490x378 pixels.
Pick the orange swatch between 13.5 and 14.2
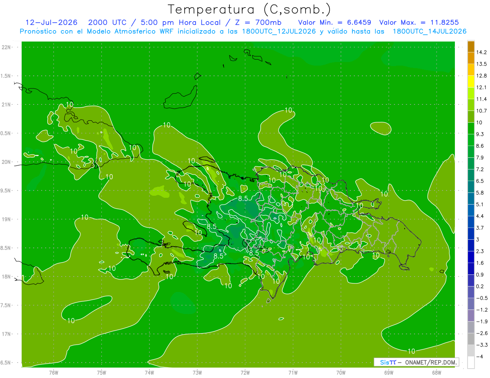click(x=471, y=58)
